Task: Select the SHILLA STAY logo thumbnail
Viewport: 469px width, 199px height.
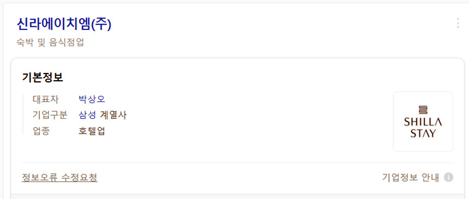Action: (423, 122)
